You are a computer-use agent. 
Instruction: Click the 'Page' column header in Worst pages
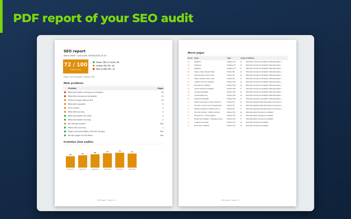click(x=196, y=58)
